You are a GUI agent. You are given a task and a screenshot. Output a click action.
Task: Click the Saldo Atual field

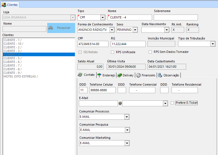pyautogui.click(x=90, y=67)
